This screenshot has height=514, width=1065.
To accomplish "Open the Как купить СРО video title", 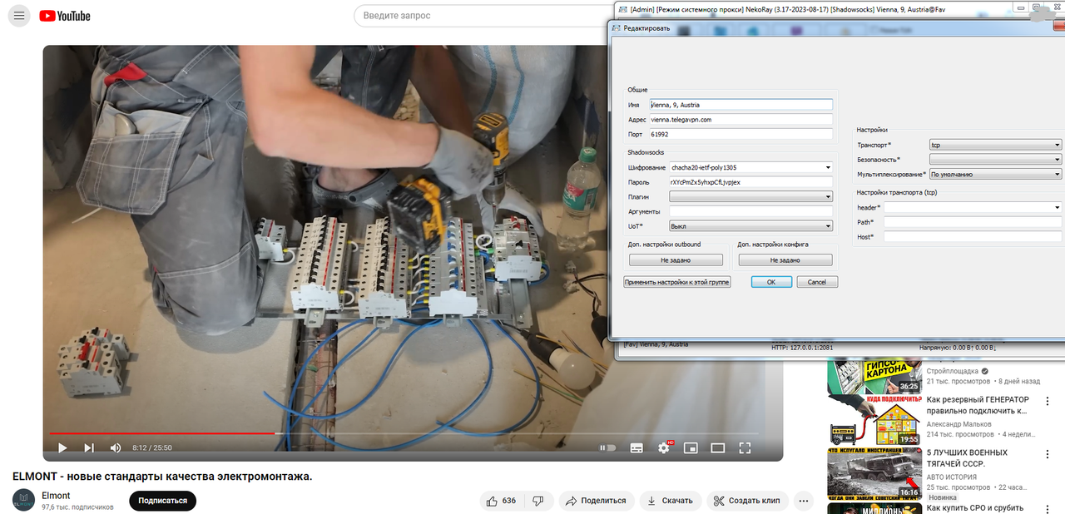I will [x=975, y=507].
